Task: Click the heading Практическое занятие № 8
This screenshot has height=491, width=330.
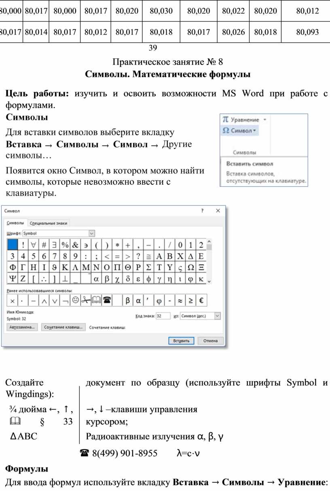Action: click(168, 62)
